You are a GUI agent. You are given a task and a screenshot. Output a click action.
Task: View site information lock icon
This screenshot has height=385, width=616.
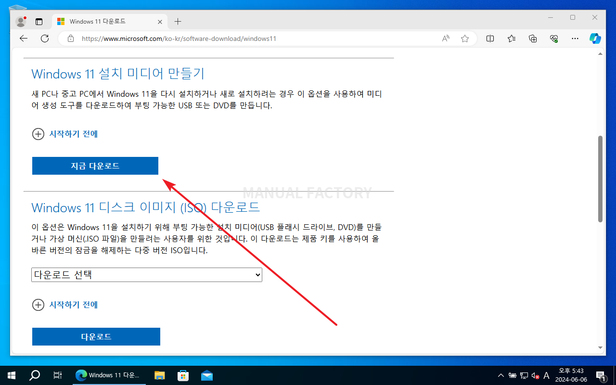(71, 38)
